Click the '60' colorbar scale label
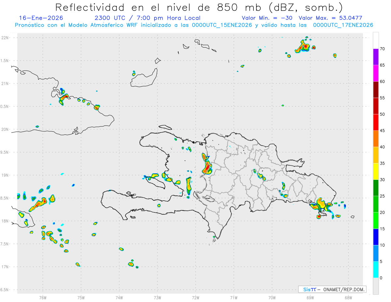Image resolution: width=391 pixels, height=302 pixels. click(x=382, y=81)
